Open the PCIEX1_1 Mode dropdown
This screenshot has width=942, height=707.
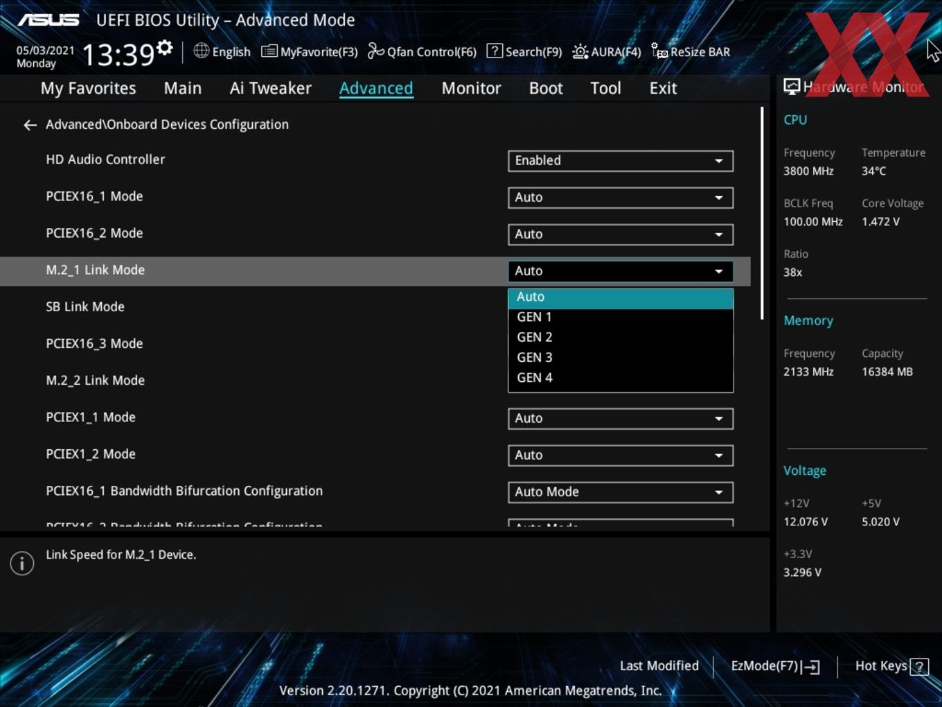pyautogui.click(x=621, y=419)
